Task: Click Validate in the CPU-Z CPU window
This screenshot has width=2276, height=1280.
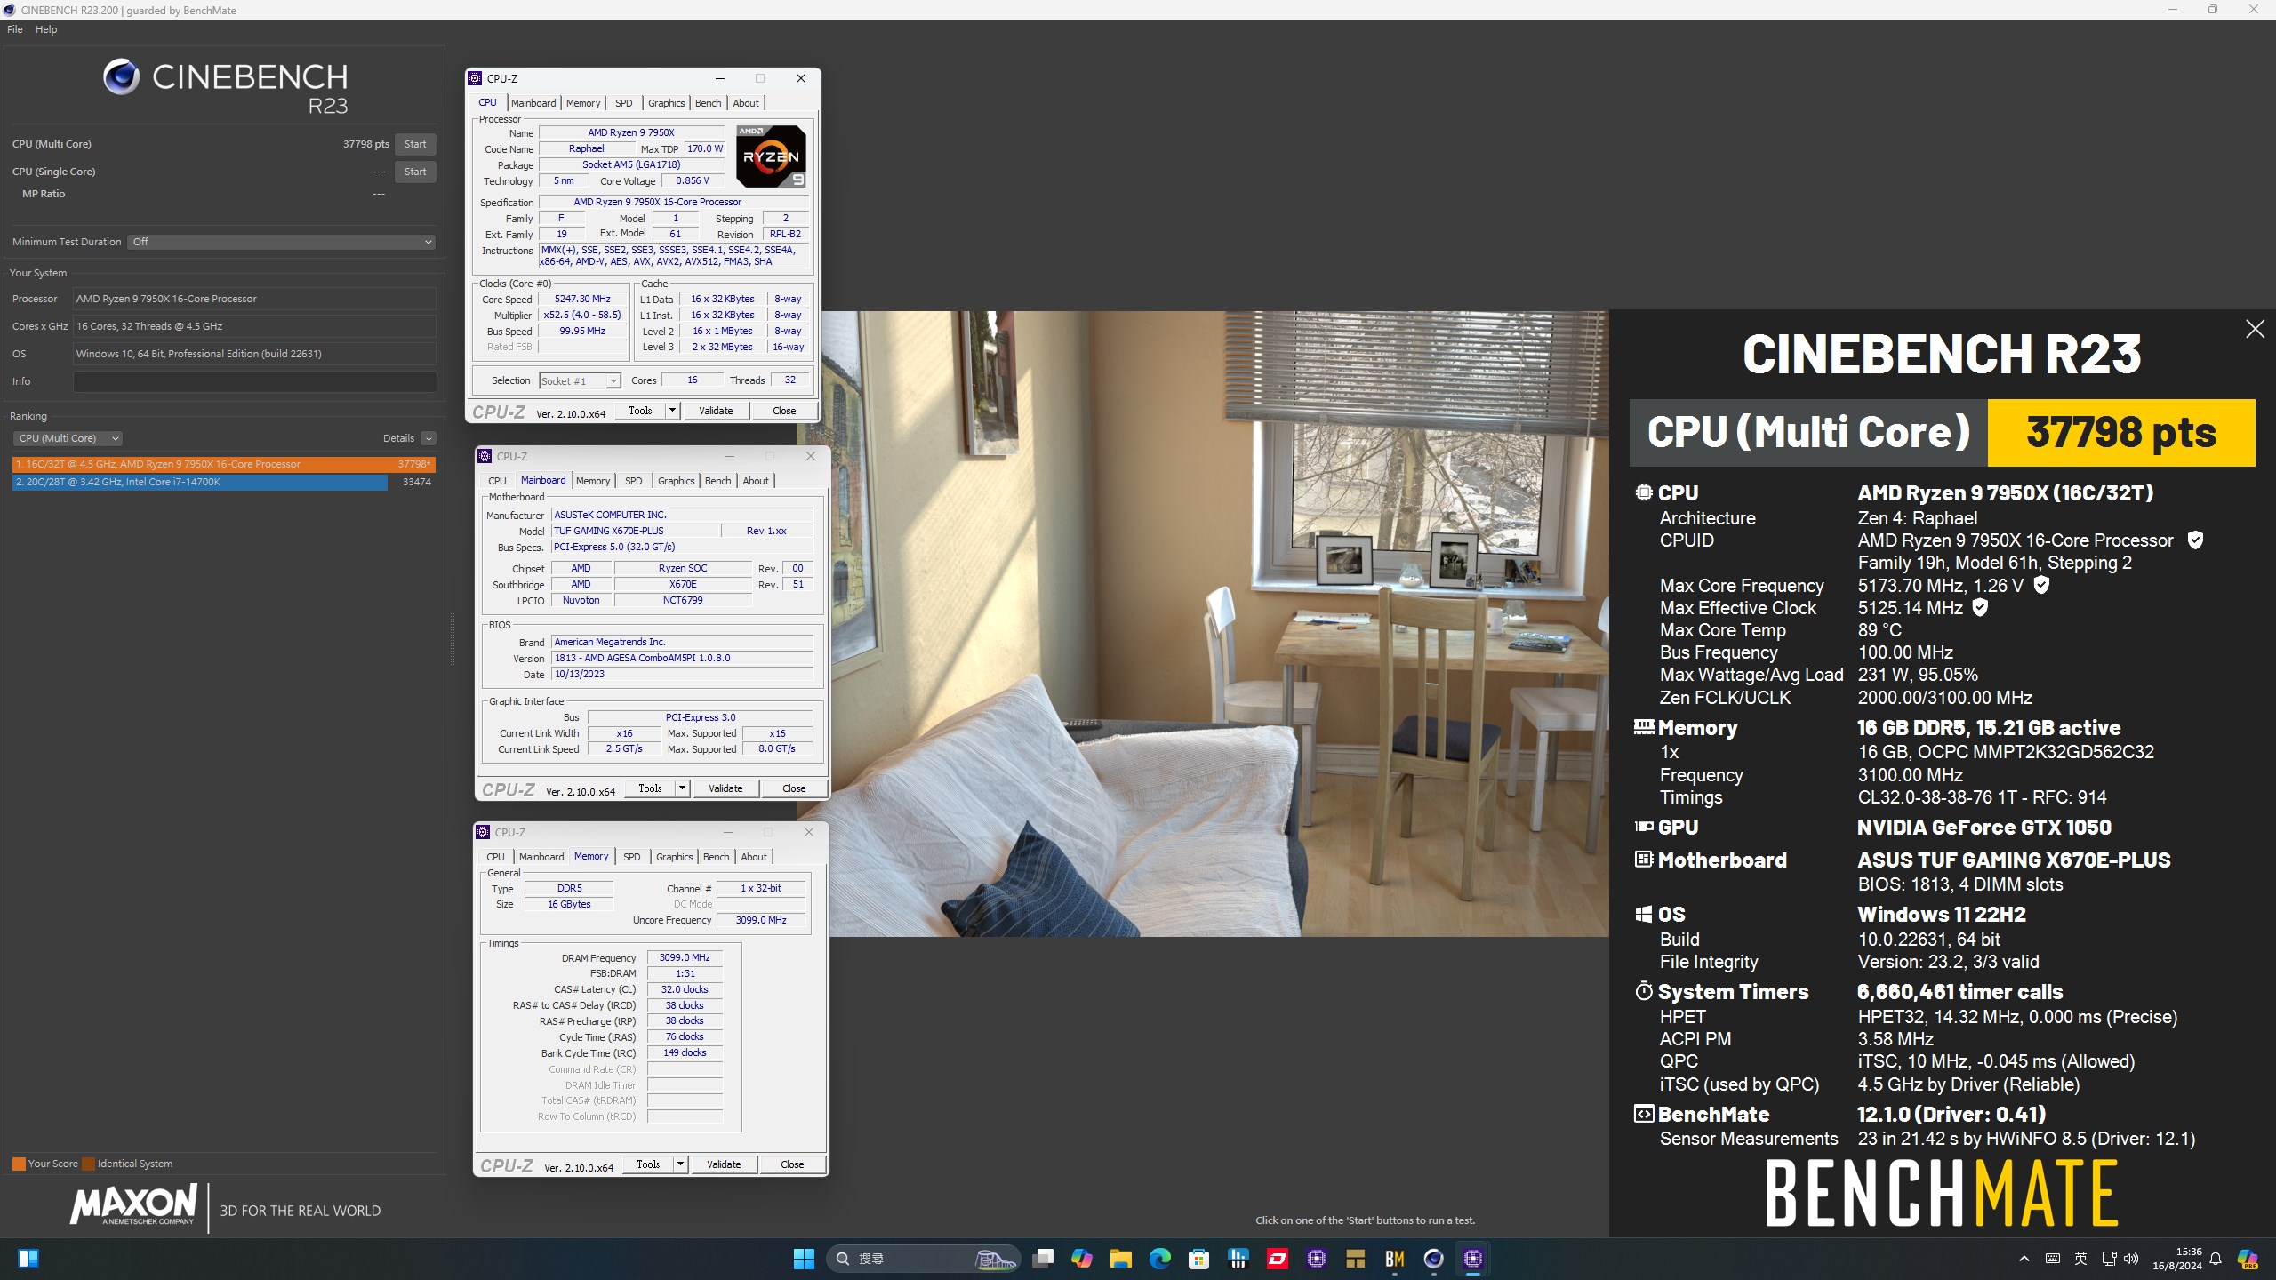Action: coord(716,411)
